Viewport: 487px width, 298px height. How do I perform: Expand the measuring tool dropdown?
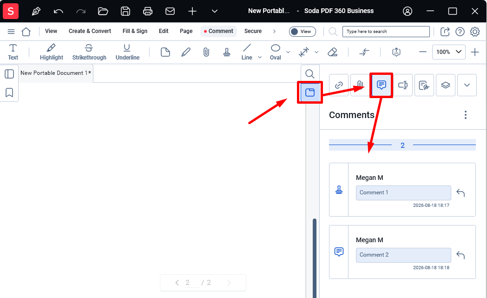316,52
